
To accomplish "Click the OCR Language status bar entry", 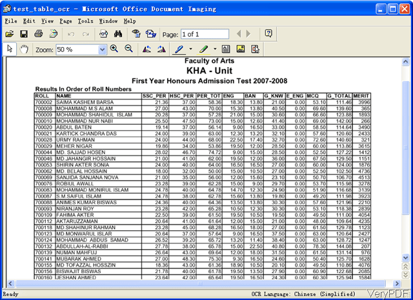I will click(x=303, y=294).
